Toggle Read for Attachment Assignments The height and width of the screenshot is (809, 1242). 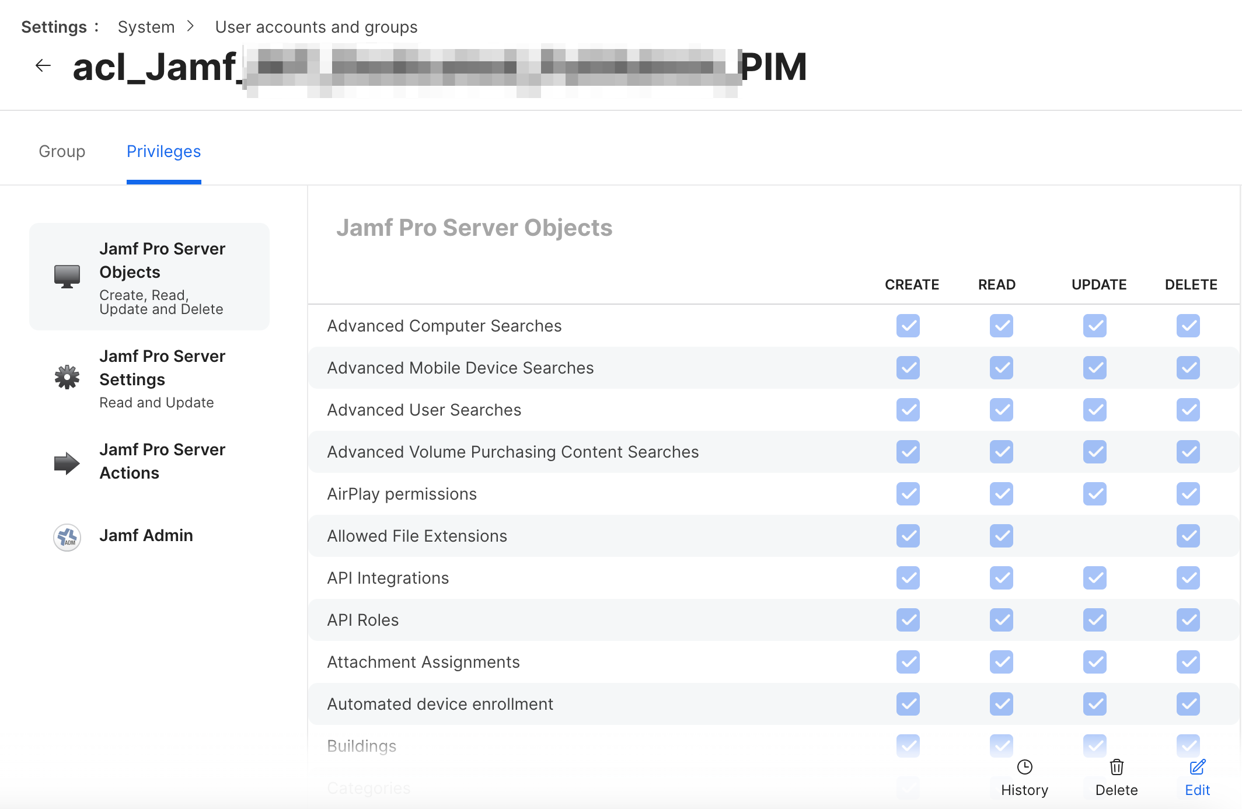pyautogui.click(x=1002, y=662)
